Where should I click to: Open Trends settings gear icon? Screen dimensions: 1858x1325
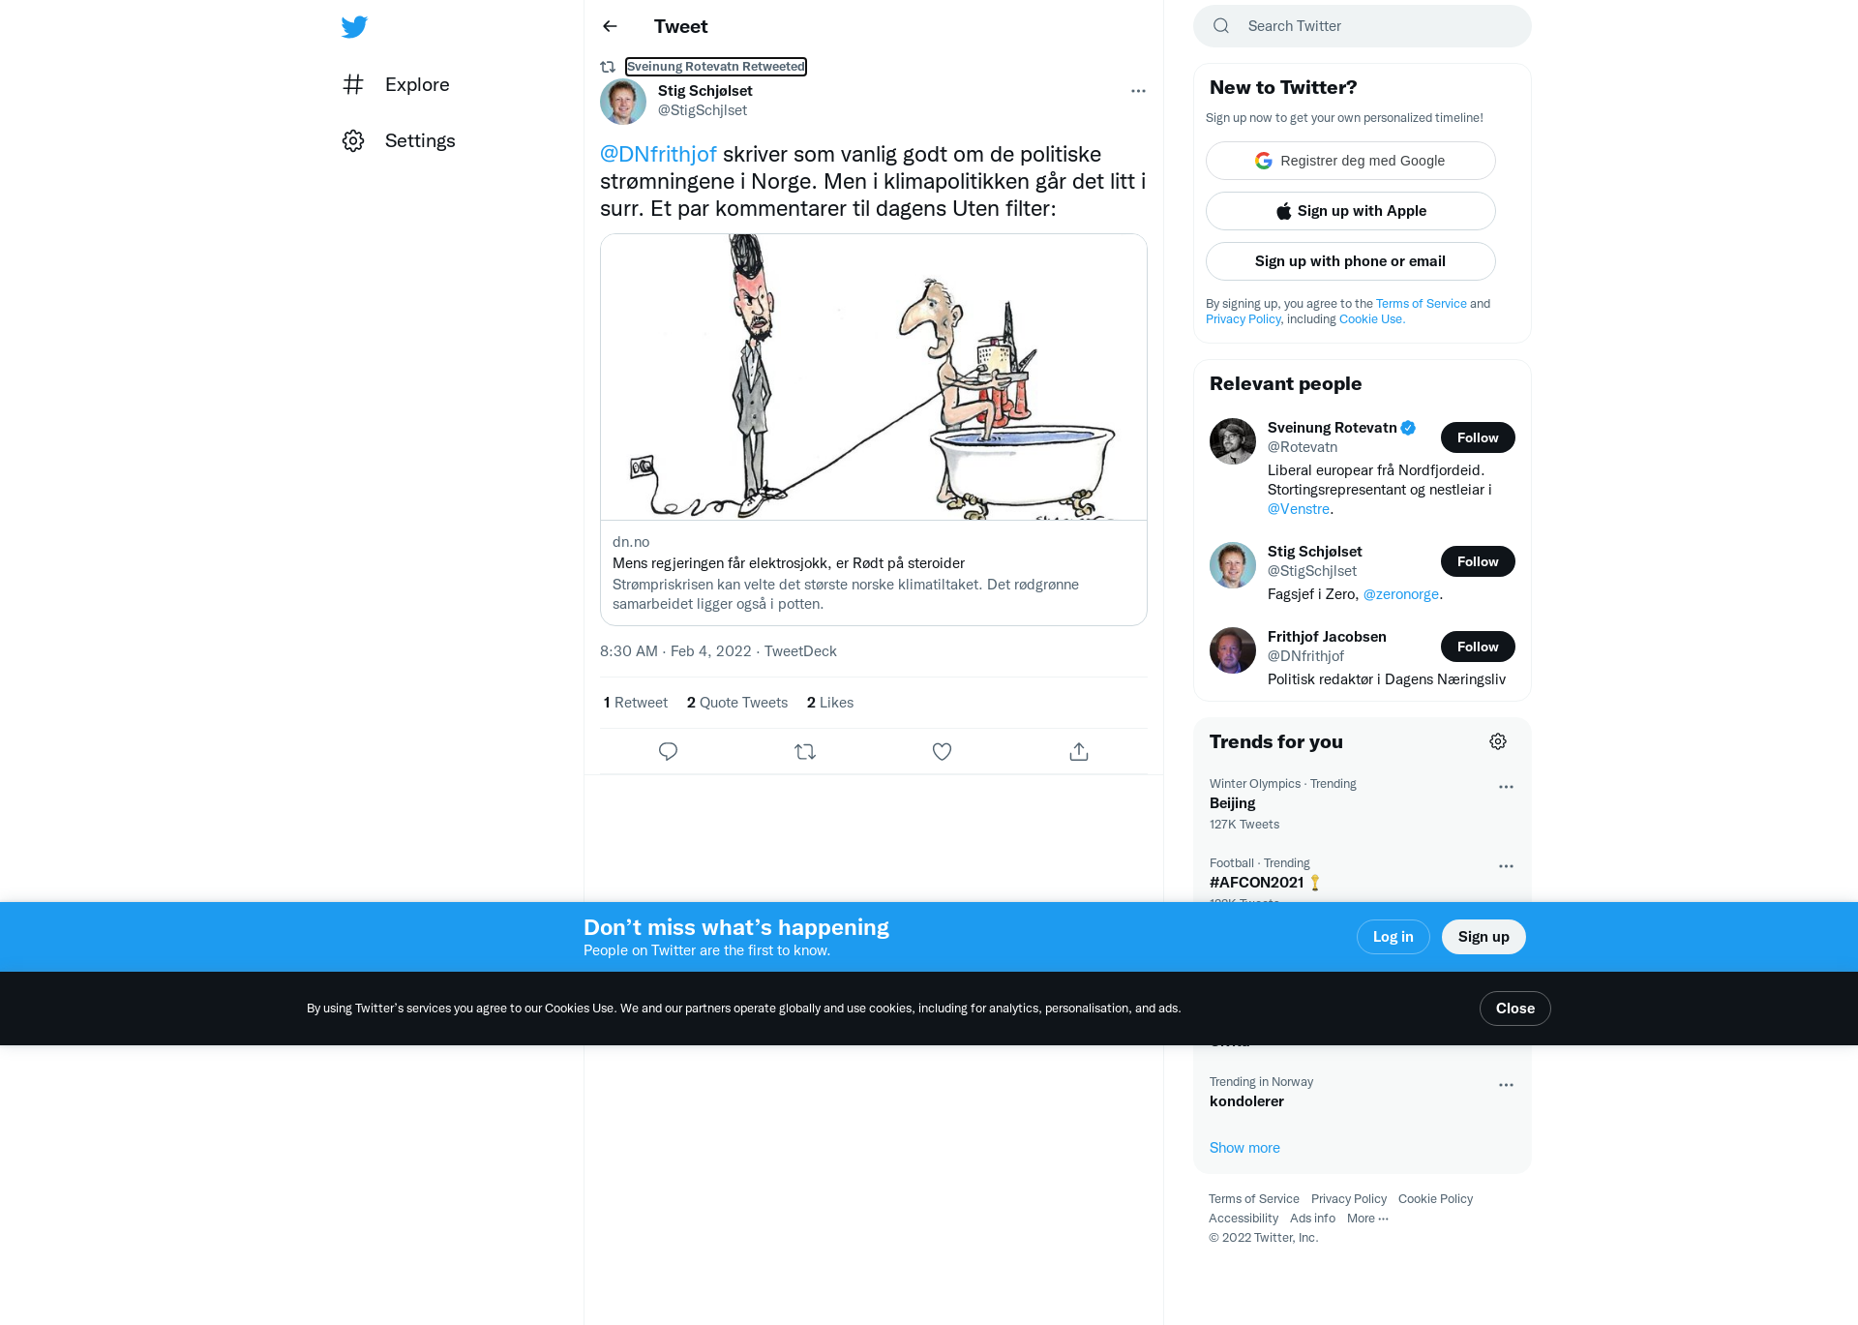click(1498, 741)
